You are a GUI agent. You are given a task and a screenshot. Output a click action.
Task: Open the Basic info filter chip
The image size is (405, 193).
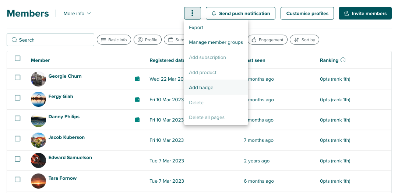[114, 40]
